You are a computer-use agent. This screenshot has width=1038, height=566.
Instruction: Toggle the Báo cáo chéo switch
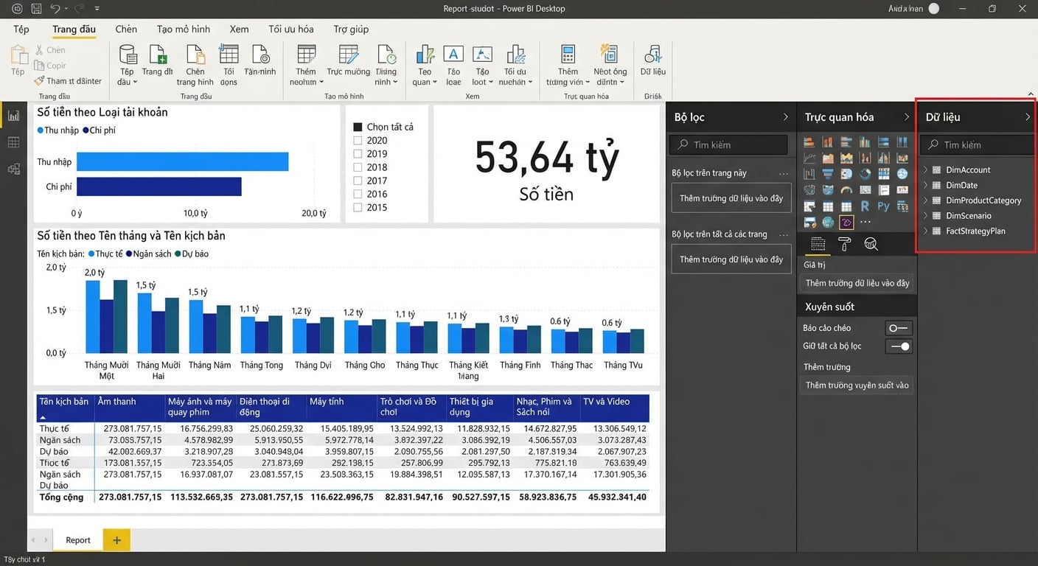(899, 328)
